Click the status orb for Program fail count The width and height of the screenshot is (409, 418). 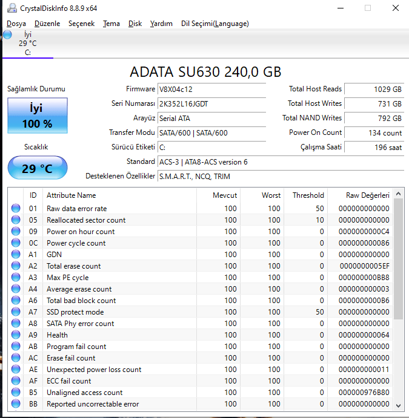16,346
